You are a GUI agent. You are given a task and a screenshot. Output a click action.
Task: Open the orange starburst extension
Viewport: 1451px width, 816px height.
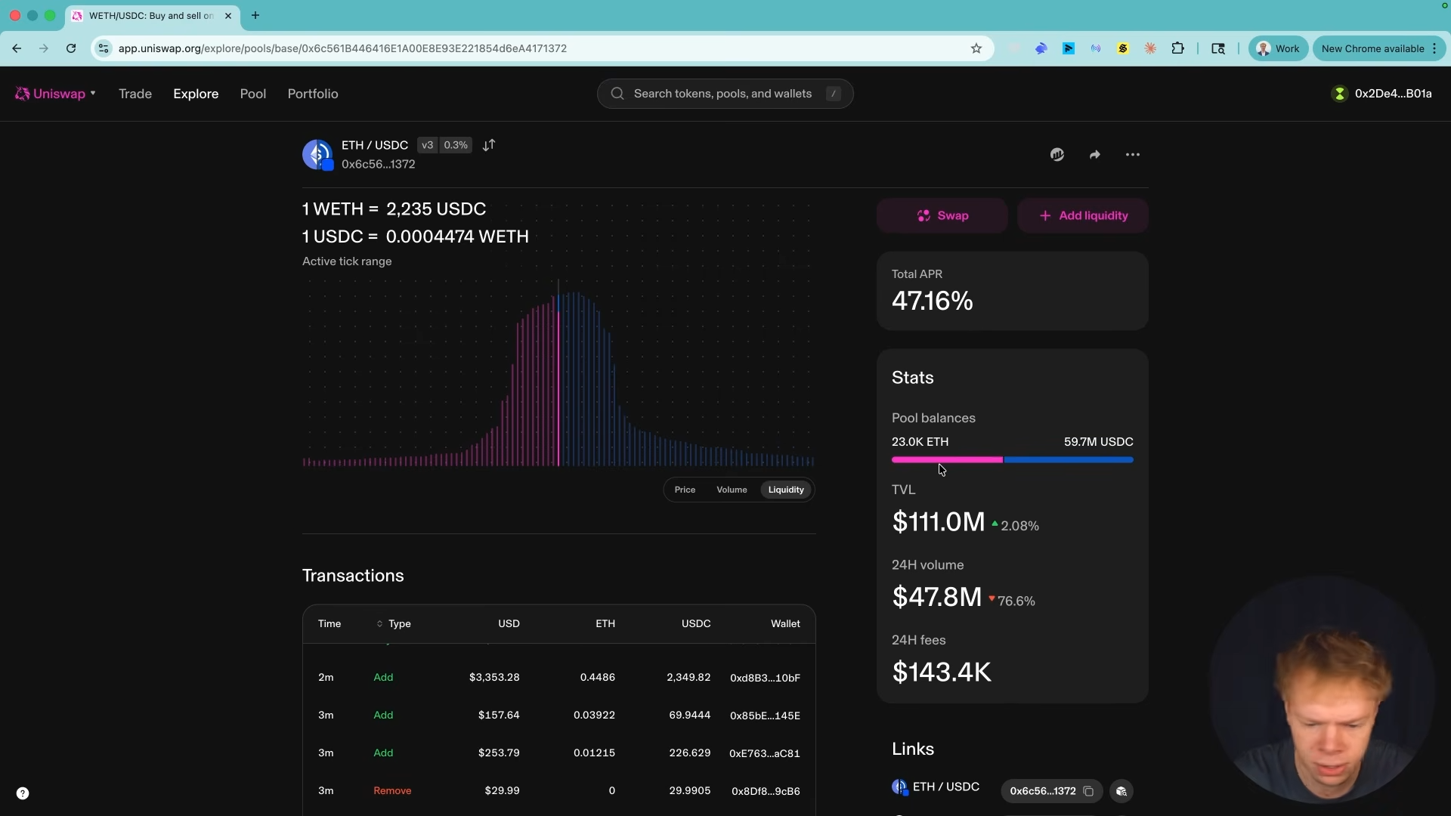1150,48
